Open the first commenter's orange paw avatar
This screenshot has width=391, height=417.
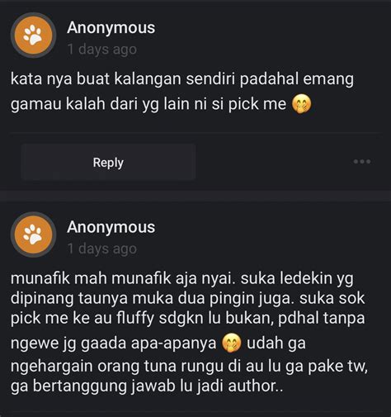33,36
